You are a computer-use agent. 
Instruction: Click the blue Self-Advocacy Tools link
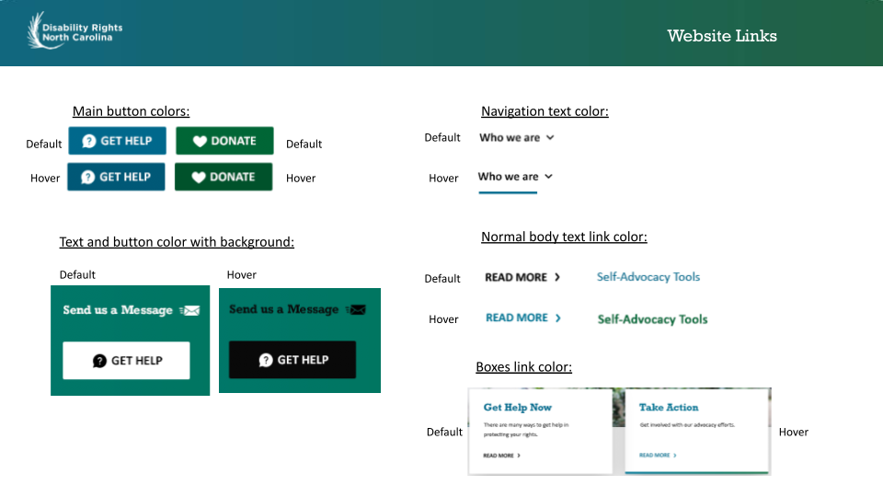coord(648,277)
